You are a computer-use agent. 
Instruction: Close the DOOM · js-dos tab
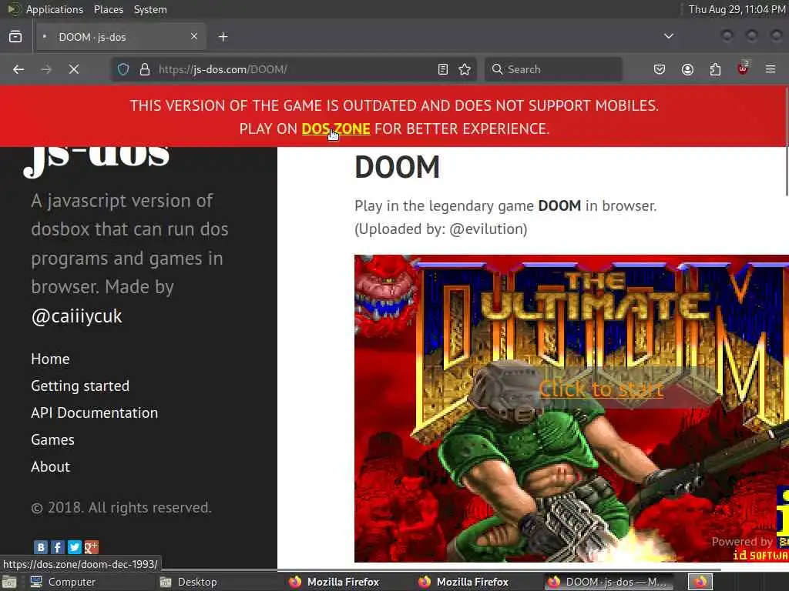click(194, 36)
